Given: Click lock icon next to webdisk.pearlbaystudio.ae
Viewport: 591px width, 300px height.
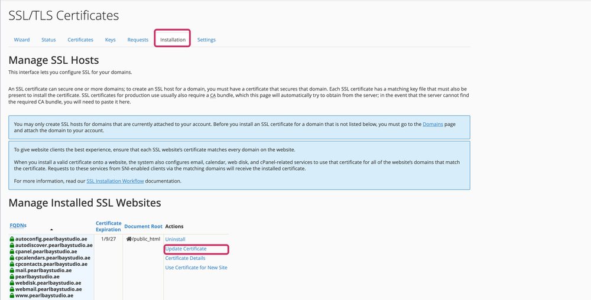Looking at the screenshot, I should [12, 283].
